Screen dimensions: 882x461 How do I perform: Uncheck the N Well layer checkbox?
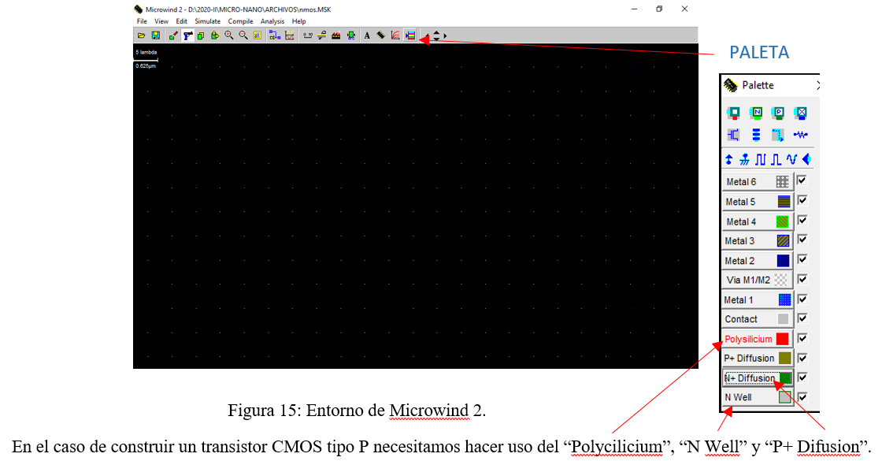coord(802,397)
